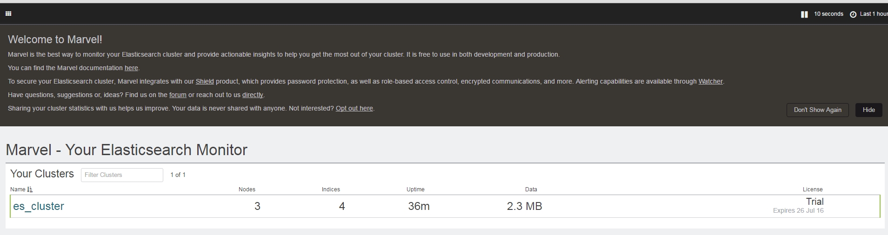888x235 pixels.
Task: Reach out via the 'directly' link
Action: pyautogui.click(x=253, y=95)
